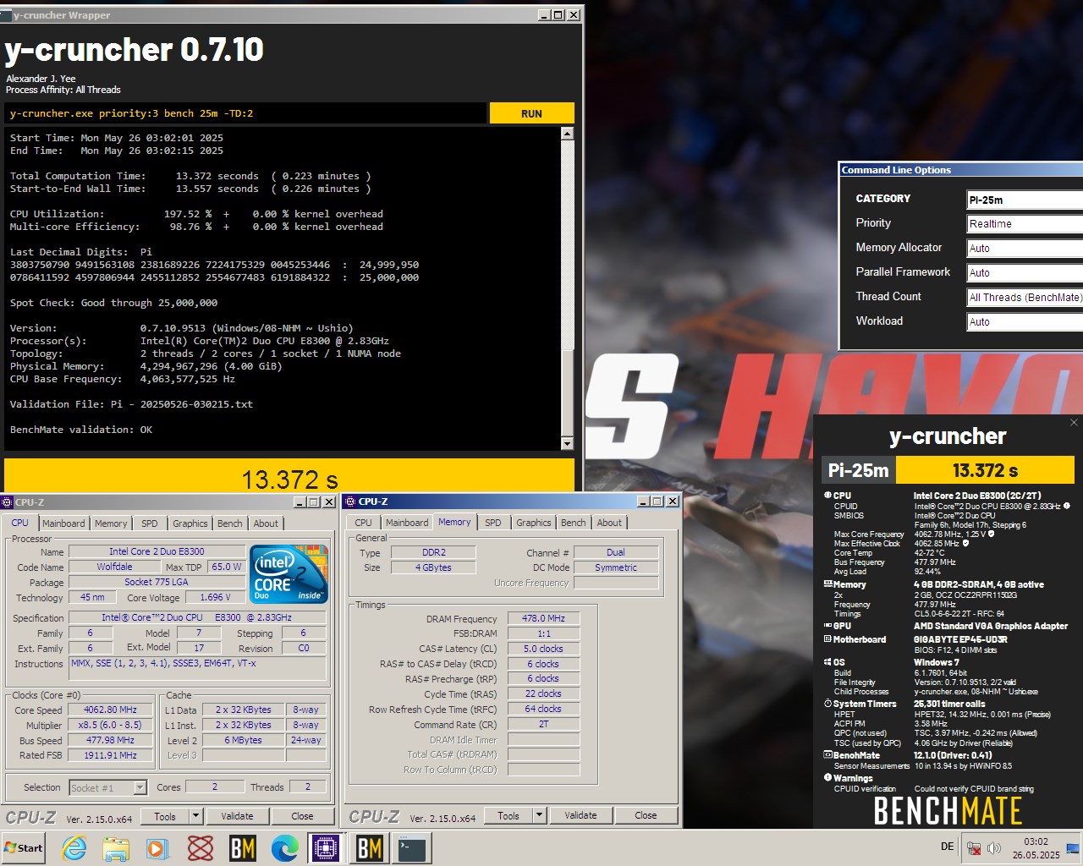The height and width of the screenshot is (866, 1083).
Task: Click the Show Desktop button beside the clock
Action: click(1075, 847)
